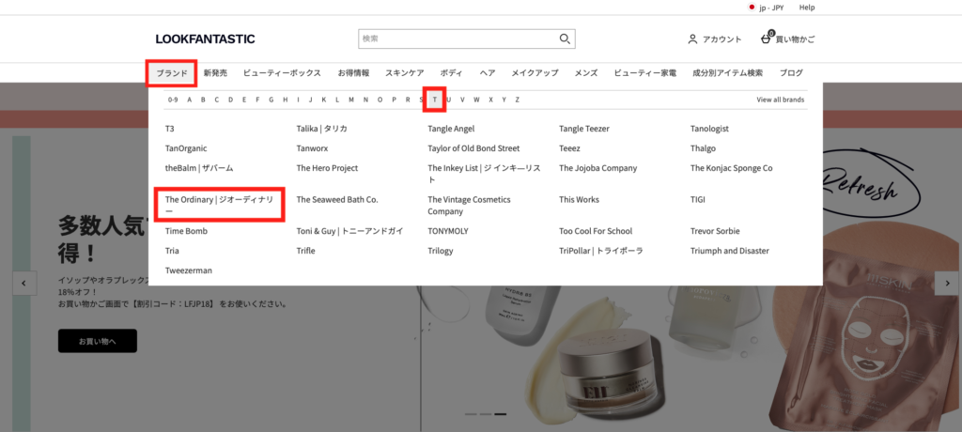This screenshot has height=432, width=962.
Task: Open TIGI brand
Action: click(698, 200)
